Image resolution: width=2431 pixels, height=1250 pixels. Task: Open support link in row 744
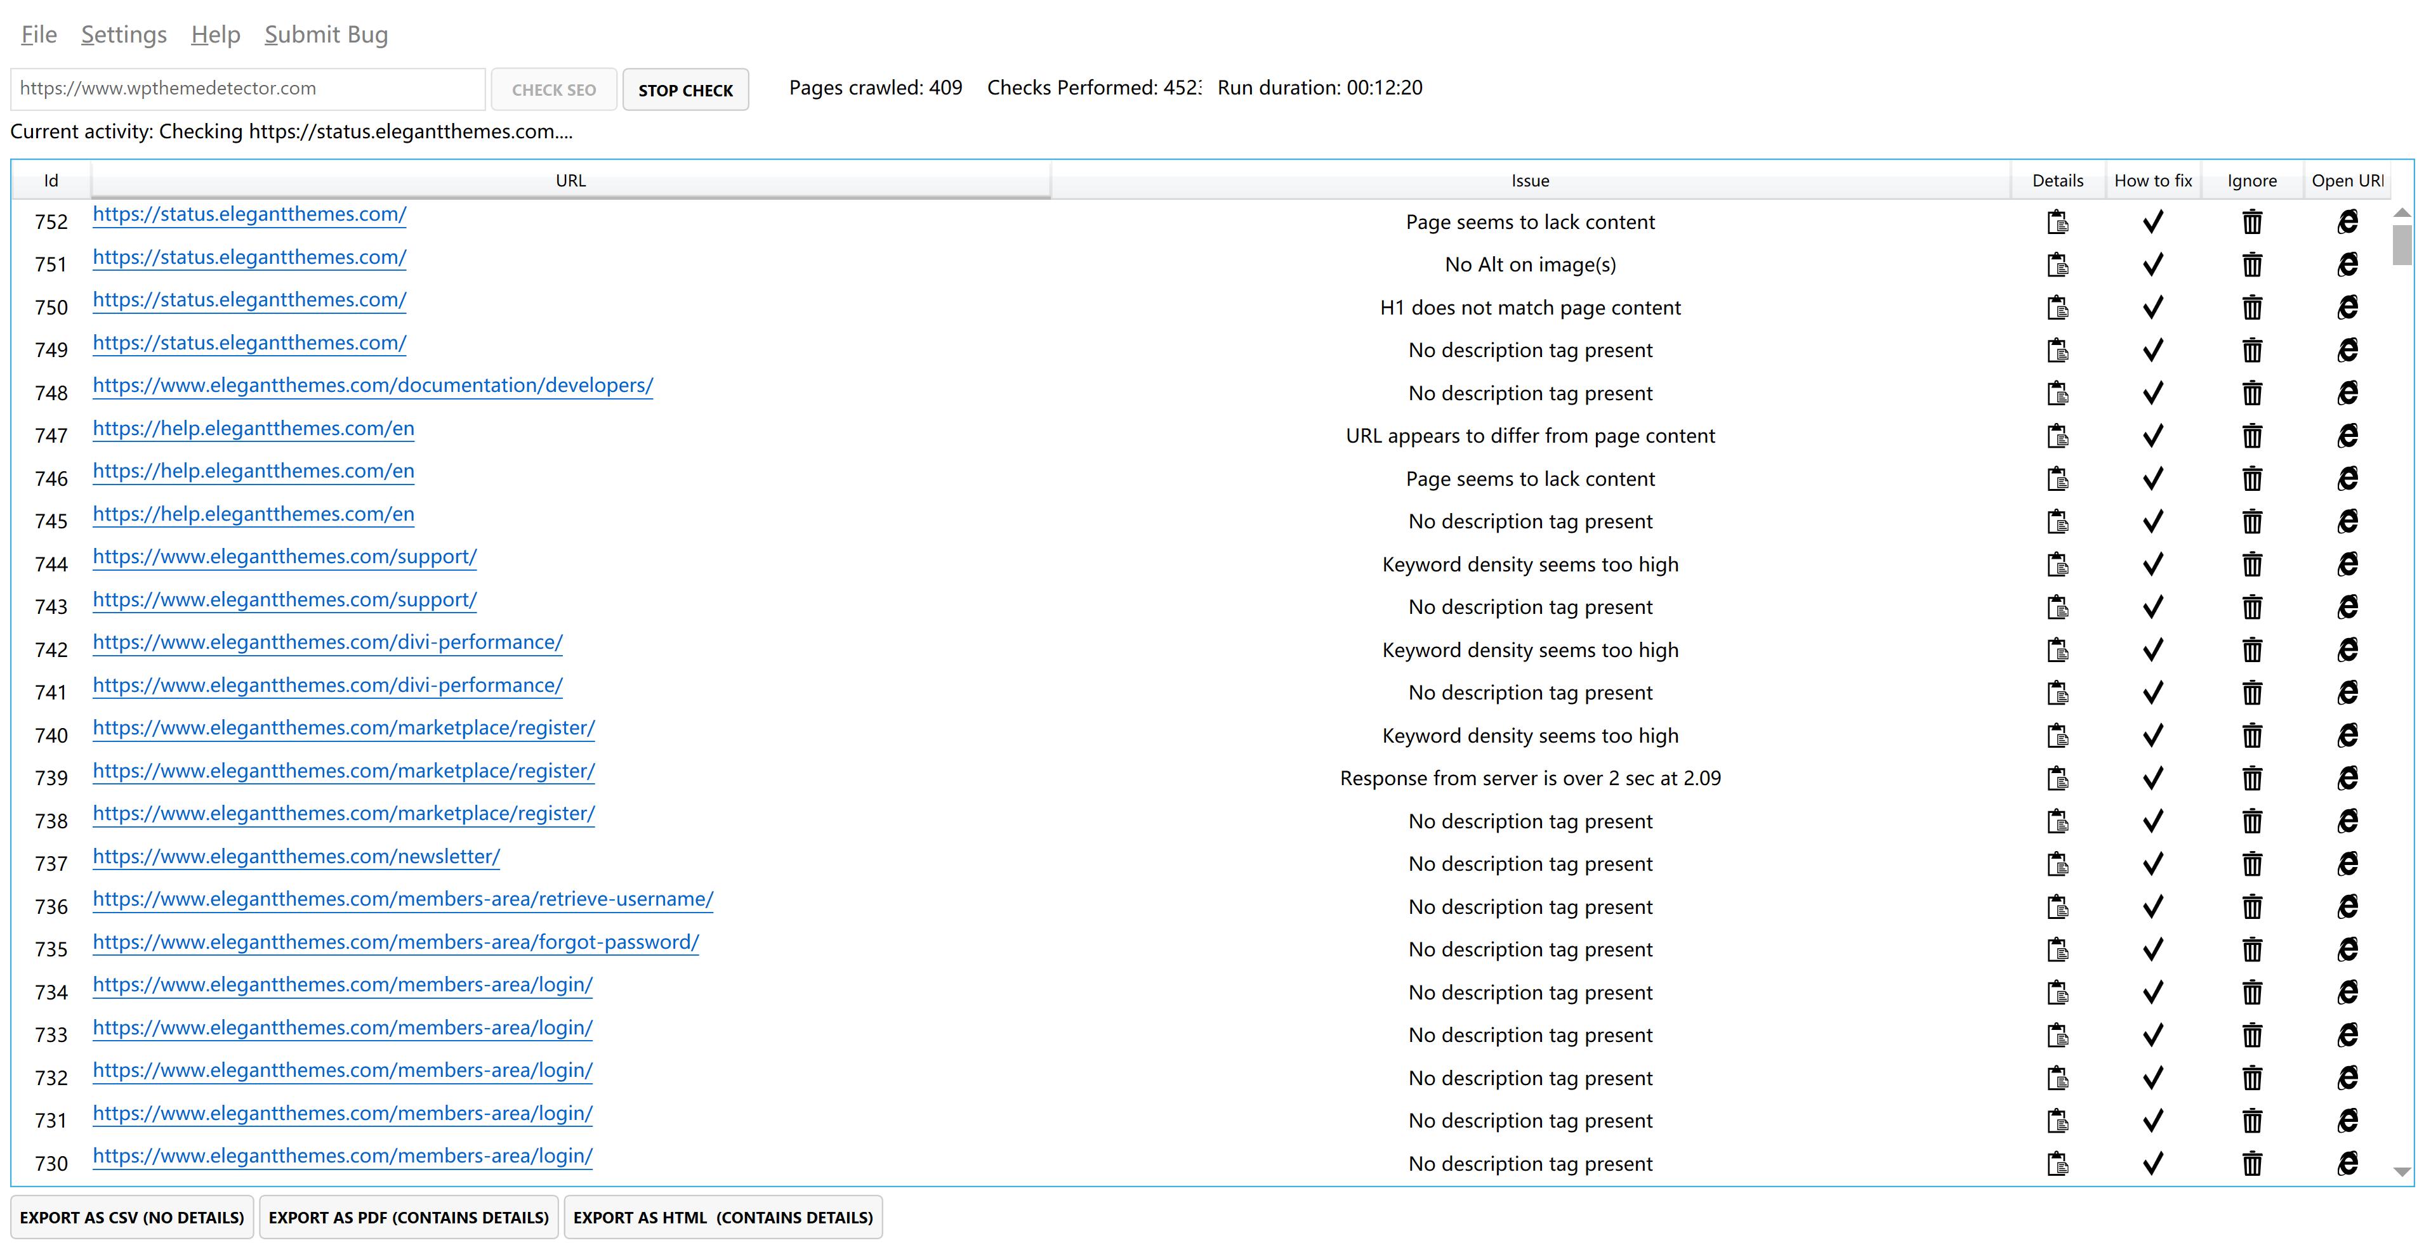[284, 557]
